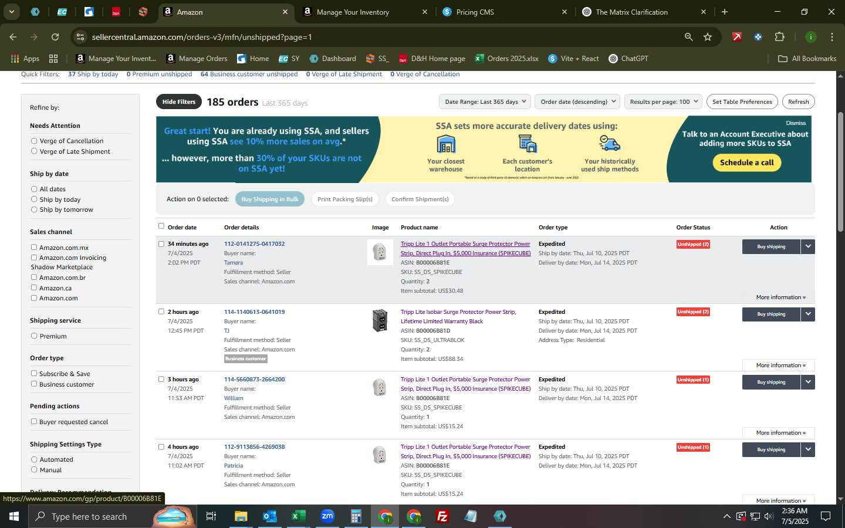Open Calculator from the taskbar
The width and height of the screenshot is (845, 528).
[x=356, y=516]
